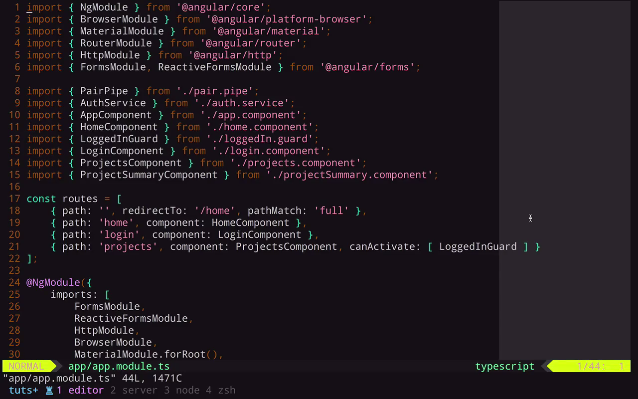Click 'imports:' on line 25
638x399 pixels.
point(74,294)
